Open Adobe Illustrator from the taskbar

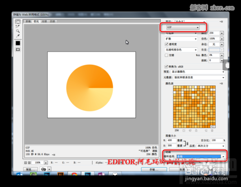click(x=60, y=174)
